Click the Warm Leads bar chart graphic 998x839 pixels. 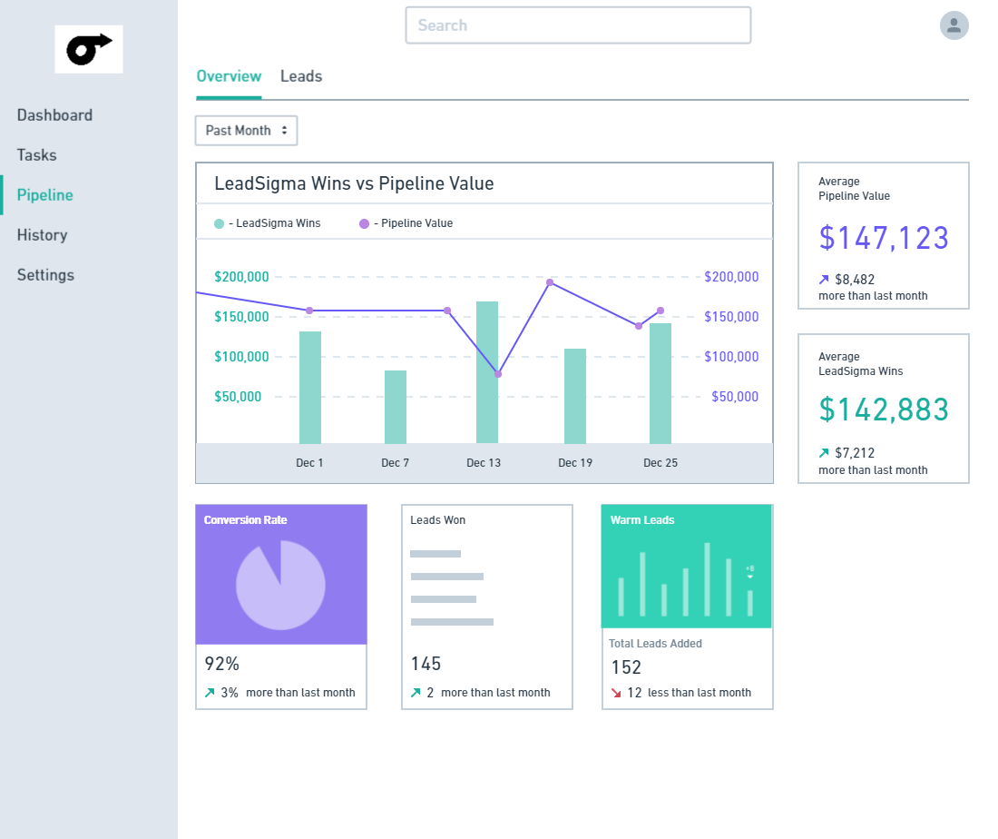686,578
